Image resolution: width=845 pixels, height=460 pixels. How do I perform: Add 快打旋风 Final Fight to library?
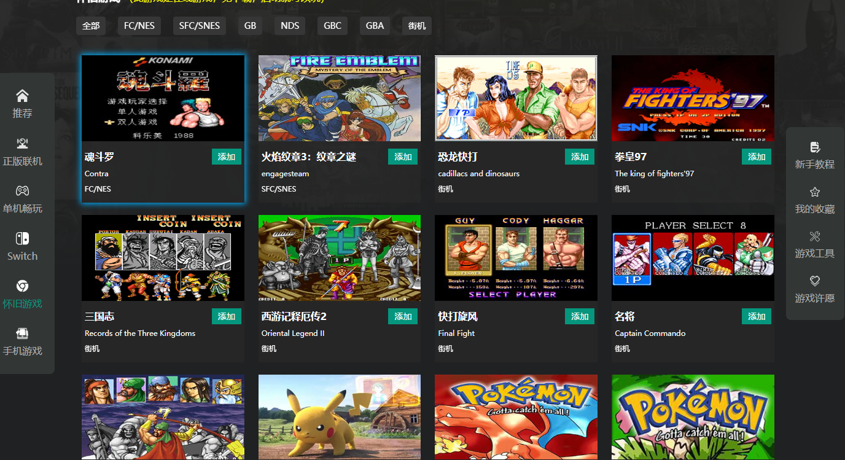coord(580,316)
